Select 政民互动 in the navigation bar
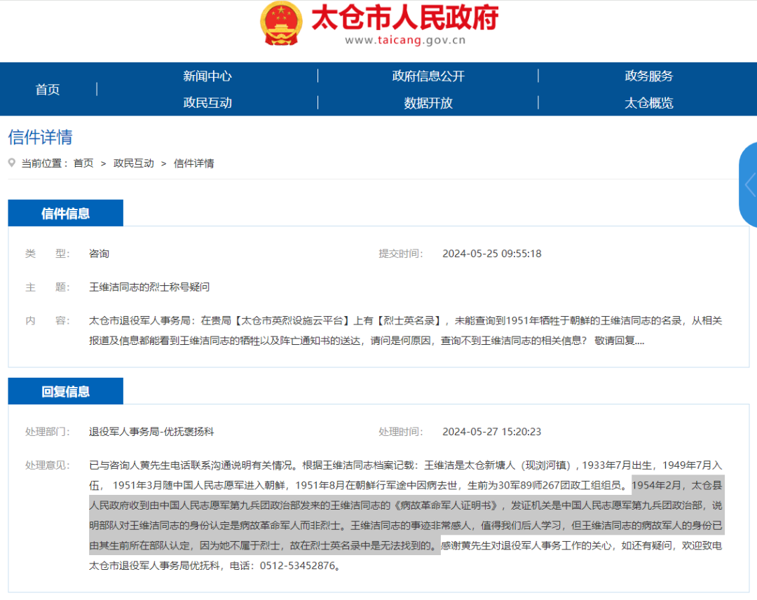The height and width of the screenshot is (600, 757). tap(207, 103)
